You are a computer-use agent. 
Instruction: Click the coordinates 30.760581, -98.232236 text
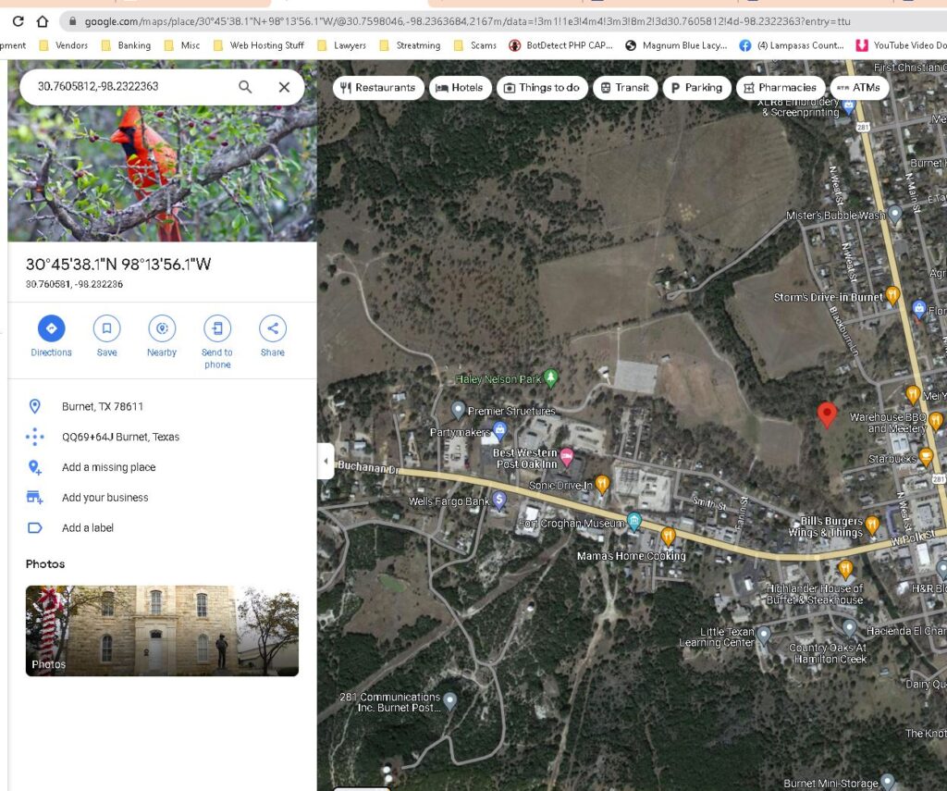[x=74, y=284]
